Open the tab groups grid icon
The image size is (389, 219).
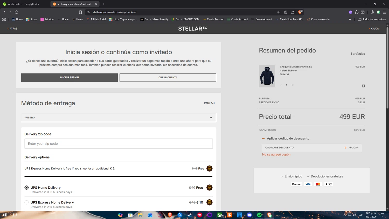[4, 19]
